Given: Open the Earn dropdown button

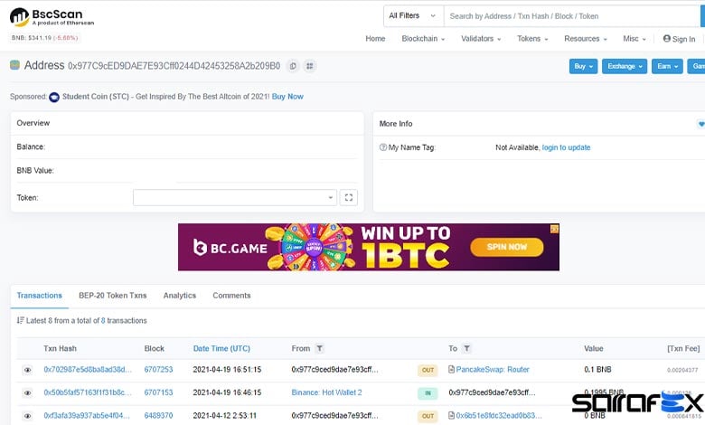Looking at the screenshot, I should tap(667, 66).
